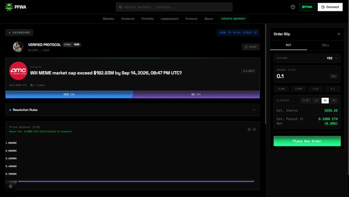Viewport: 349px width, 197px height.
Task: Click the MAX amount button
Action: (334, 76)
